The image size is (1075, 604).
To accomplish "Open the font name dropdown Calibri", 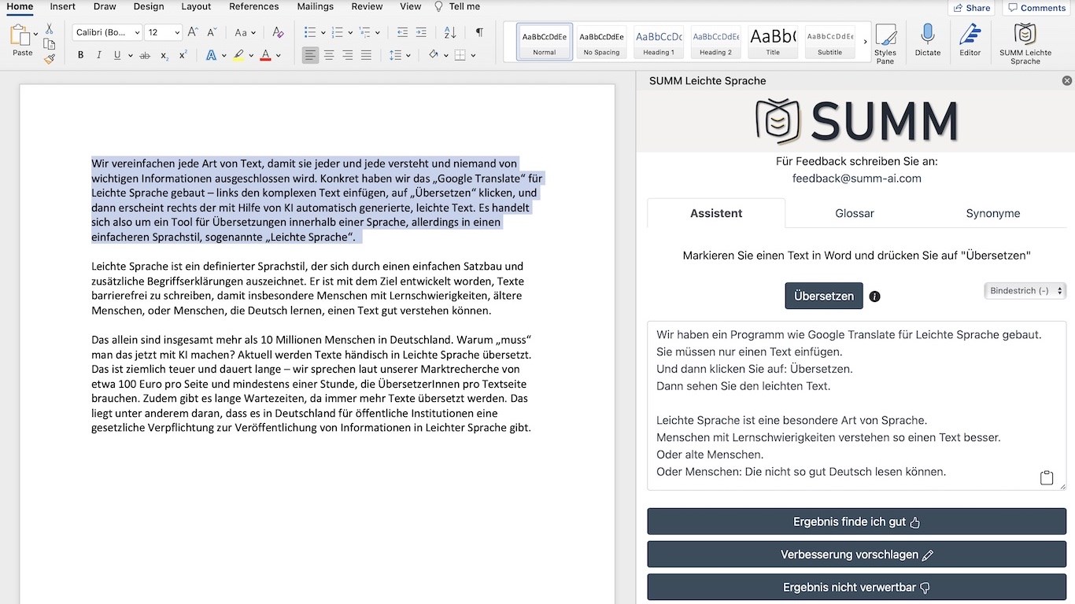I will [107, 32].
